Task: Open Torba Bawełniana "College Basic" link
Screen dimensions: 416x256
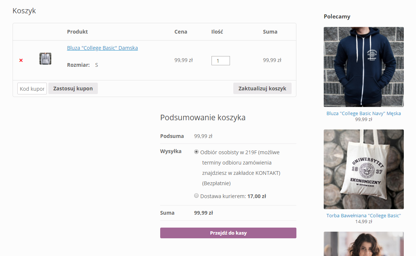Action: point(364,216)
